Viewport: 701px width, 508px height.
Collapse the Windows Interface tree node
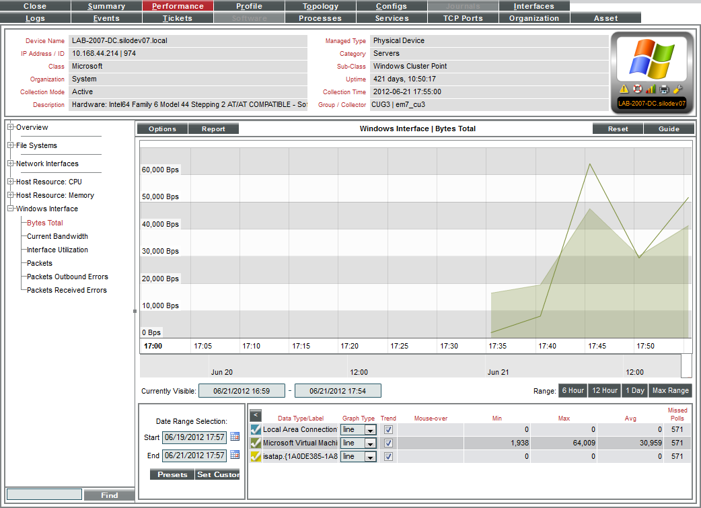11,209
